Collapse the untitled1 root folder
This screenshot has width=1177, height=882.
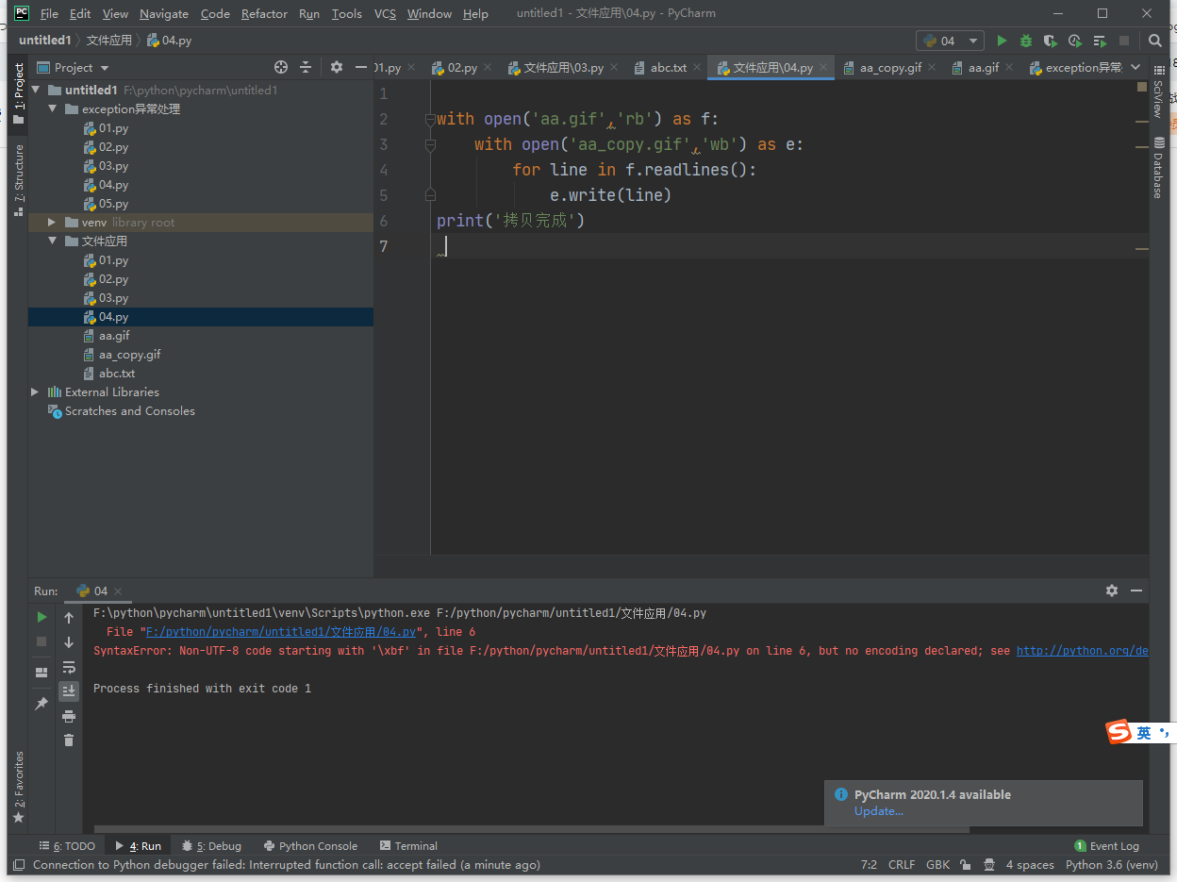pos(36,90)
